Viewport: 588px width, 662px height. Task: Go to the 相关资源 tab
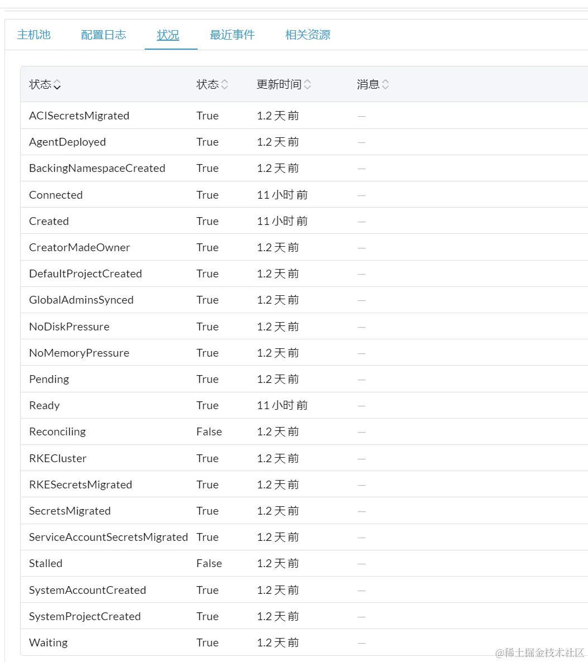point(308,35)
